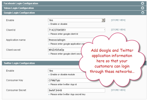
Task: Click the Consumer Key label
Action: click(15, 80)
